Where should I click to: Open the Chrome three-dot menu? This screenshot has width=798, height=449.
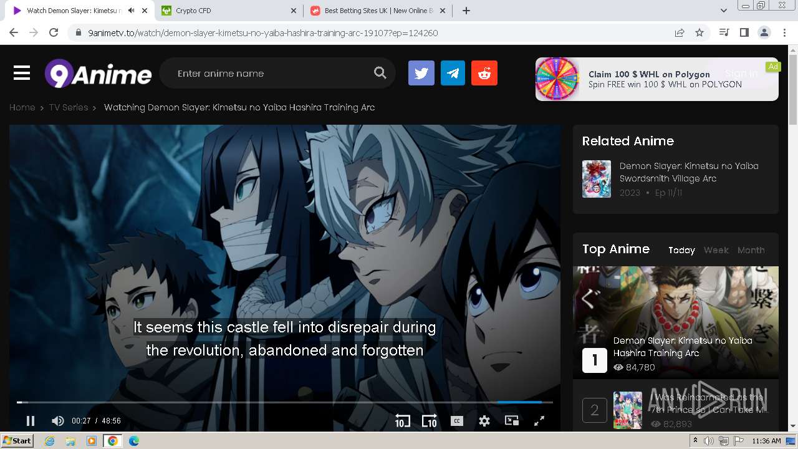click(x=784, y=33)
